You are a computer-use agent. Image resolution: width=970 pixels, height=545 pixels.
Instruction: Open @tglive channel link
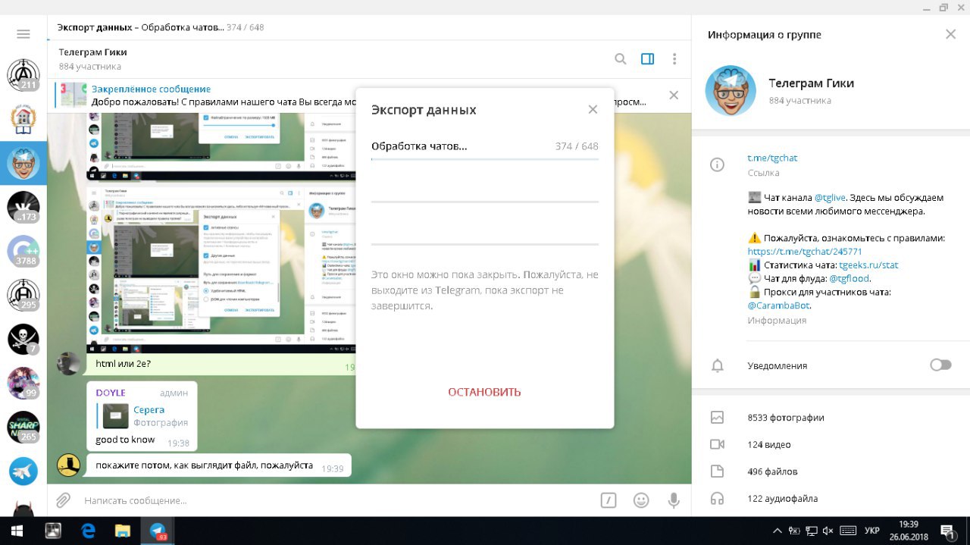[x=829, y=197]
